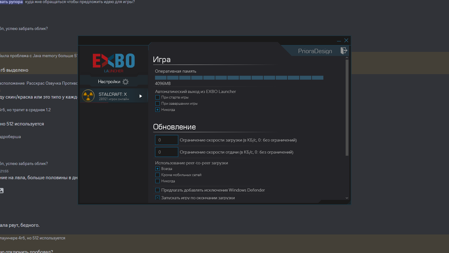Set memory to the last slider segment

317,78
